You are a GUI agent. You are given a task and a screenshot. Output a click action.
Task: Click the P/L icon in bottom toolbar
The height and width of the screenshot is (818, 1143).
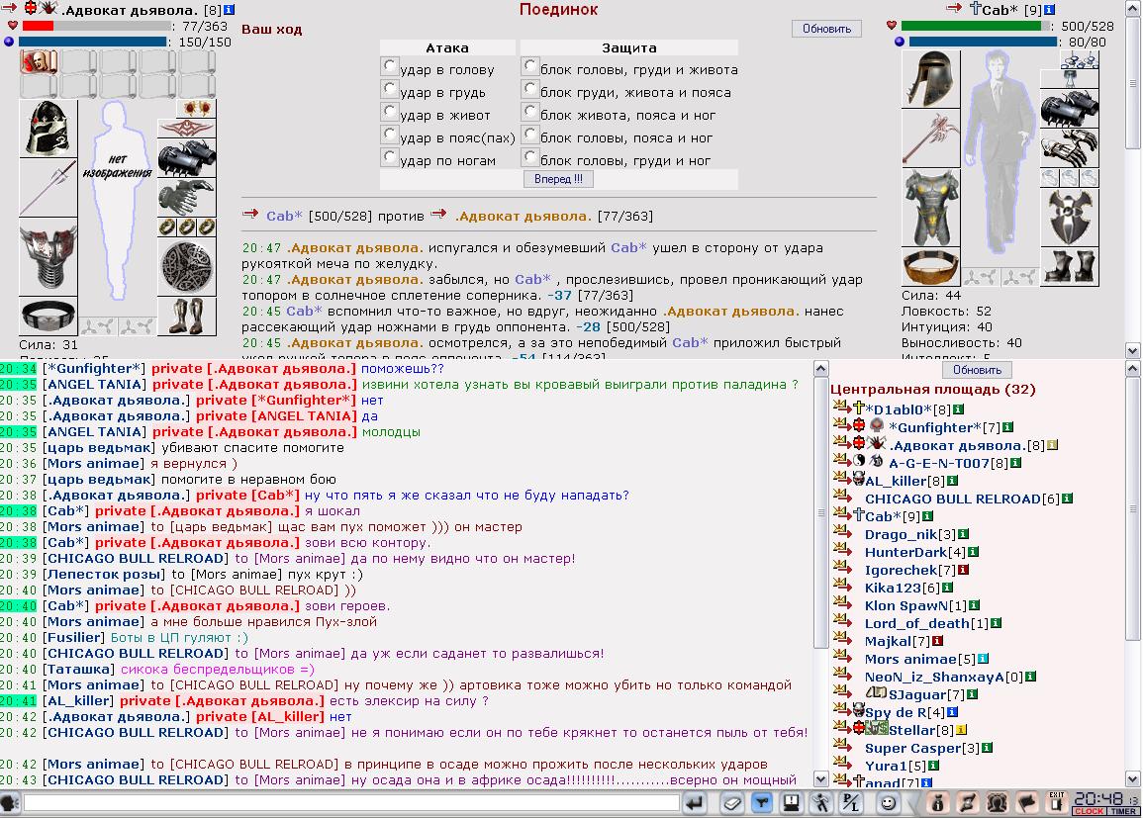point(851,803)
